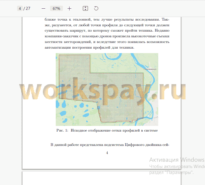205x185 pixels.
Task: Click the line starting 'ближе точка к эталонной'
Action: [x=107, y=19]
